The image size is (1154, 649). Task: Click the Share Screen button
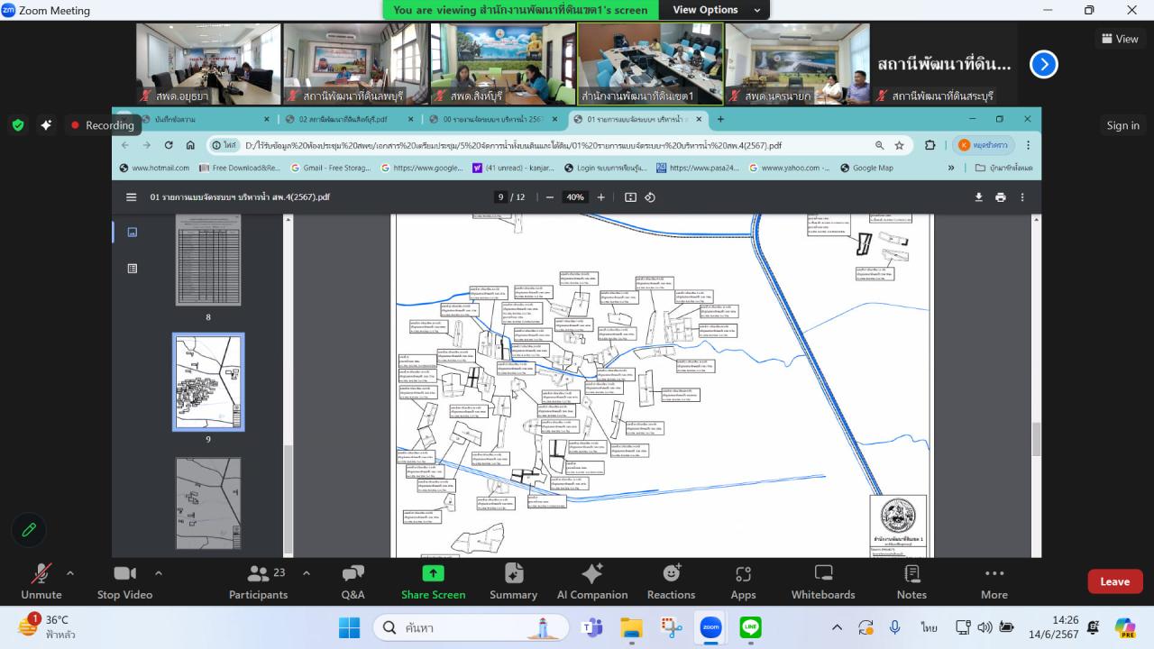[x=433, y=580]
